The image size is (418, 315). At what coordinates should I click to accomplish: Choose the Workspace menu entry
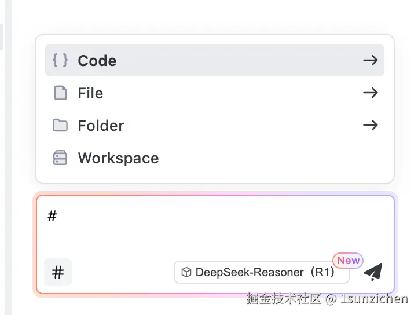click(x=118, y=158)
